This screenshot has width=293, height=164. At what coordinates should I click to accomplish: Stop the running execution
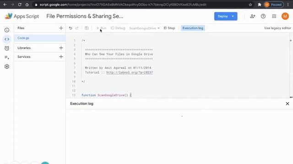coord(169,28)
